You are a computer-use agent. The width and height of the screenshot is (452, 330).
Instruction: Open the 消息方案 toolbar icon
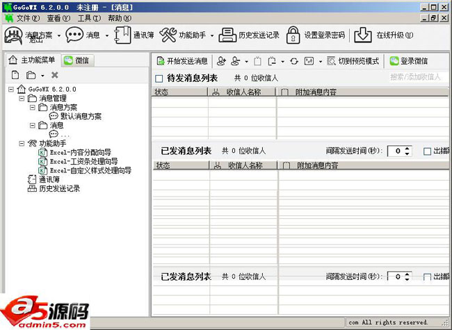(13, 35)
